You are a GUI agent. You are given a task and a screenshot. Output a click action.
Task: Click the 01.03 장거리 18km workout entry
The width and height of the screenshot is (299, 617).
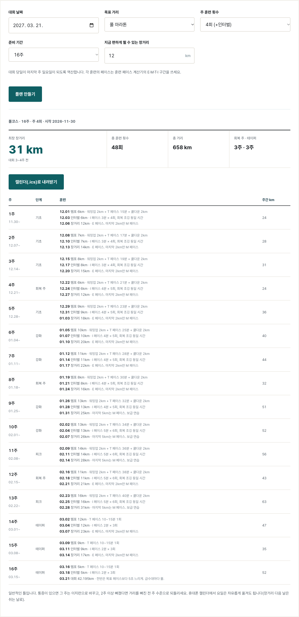(99, 318)
